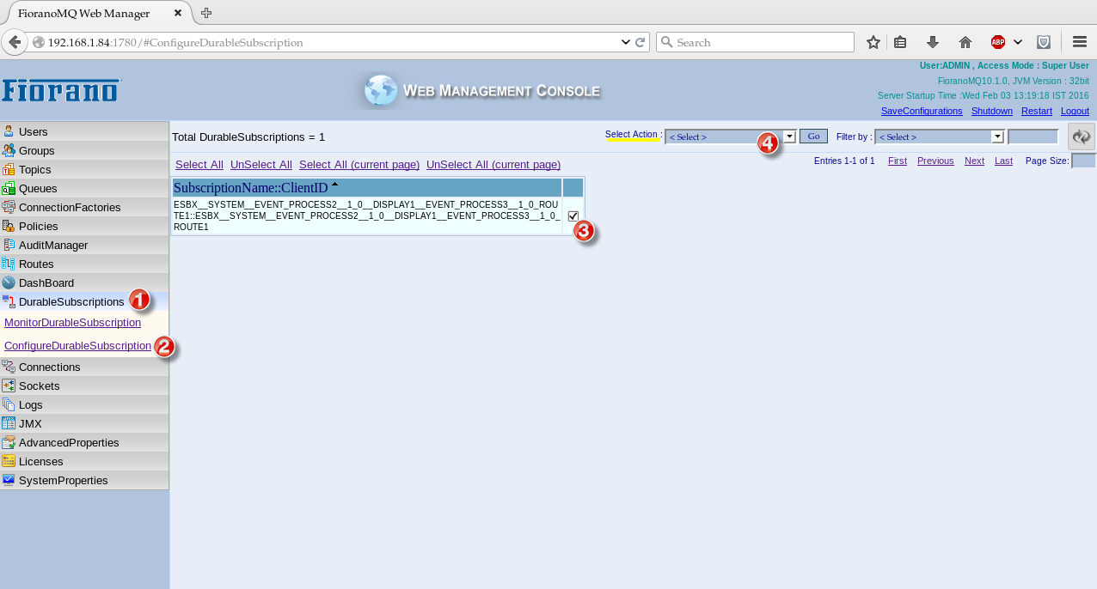Click Select All (current page) link

click(359, 165)
